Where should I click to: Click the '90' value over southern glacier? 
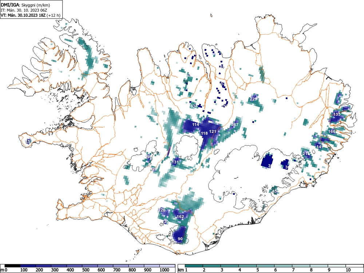180,239
